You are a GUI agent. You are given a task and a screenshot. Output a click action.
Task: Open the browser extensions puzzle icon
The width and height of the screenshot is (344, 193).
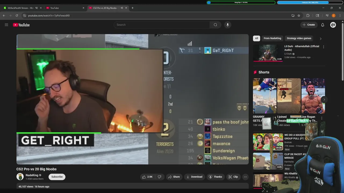(x=308, y=16)
